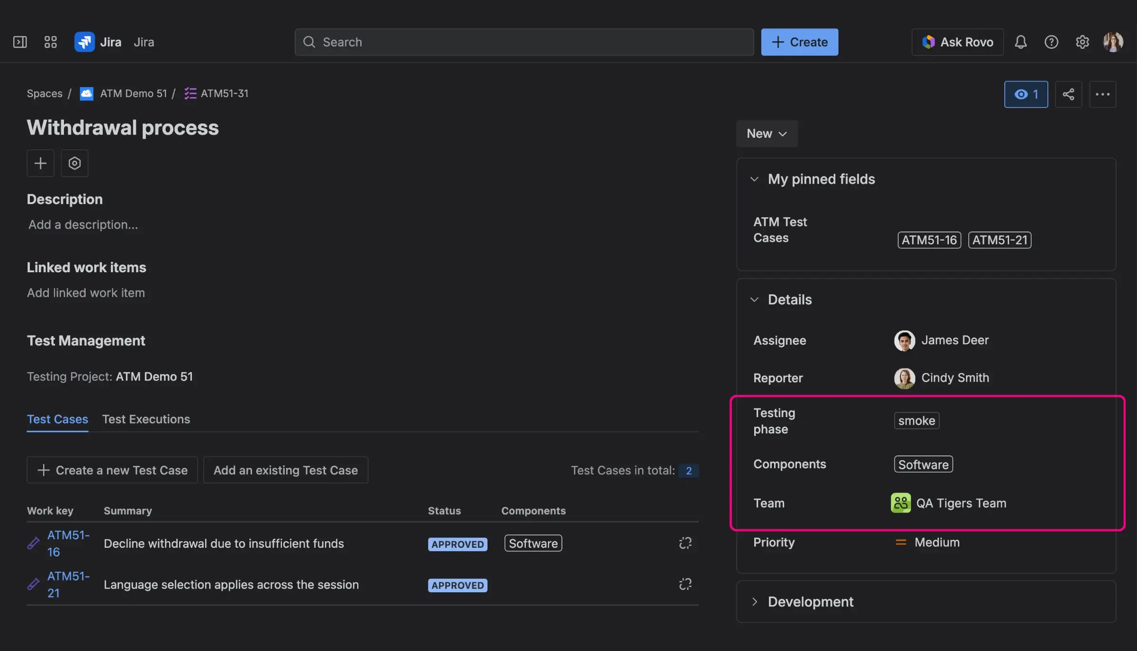The width and height of the screenshot is (1137, 651).
Task: Open the app switcher grid icon
Action: pyautogui.click(x=51, y=42)
